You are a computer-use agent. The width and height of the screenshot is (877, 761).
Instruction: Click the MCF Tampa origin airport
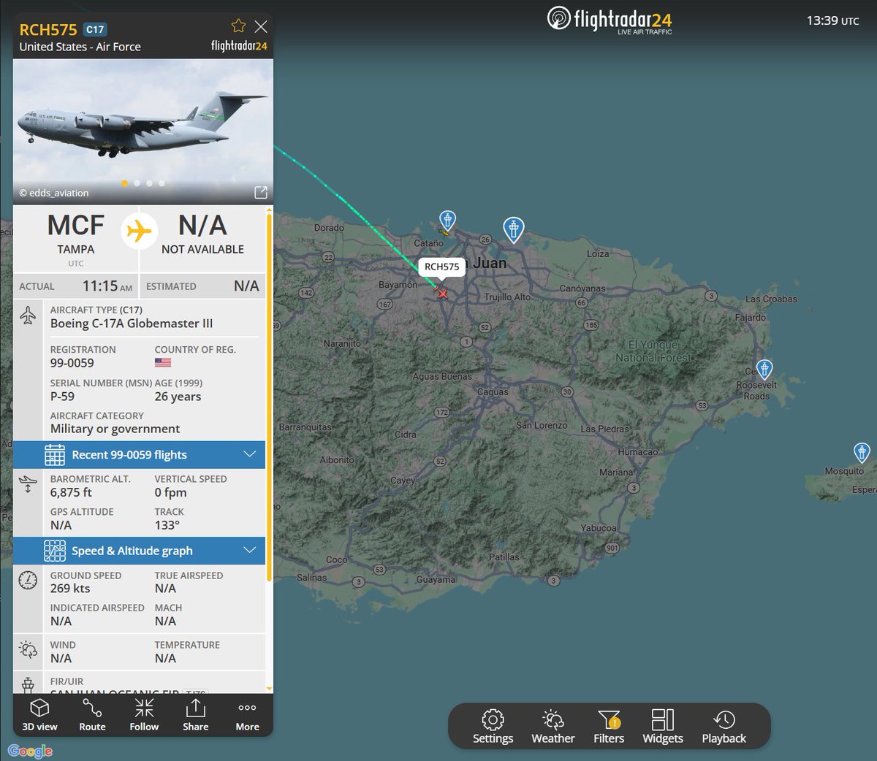(76, 234)
